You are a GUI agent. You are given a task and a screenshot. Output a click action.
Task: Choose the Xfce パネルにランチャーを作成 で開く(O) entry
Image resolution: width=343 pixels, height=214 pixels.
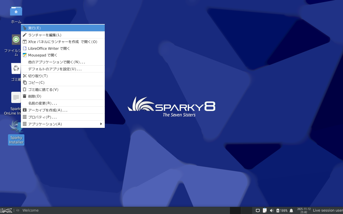(63, 42)
